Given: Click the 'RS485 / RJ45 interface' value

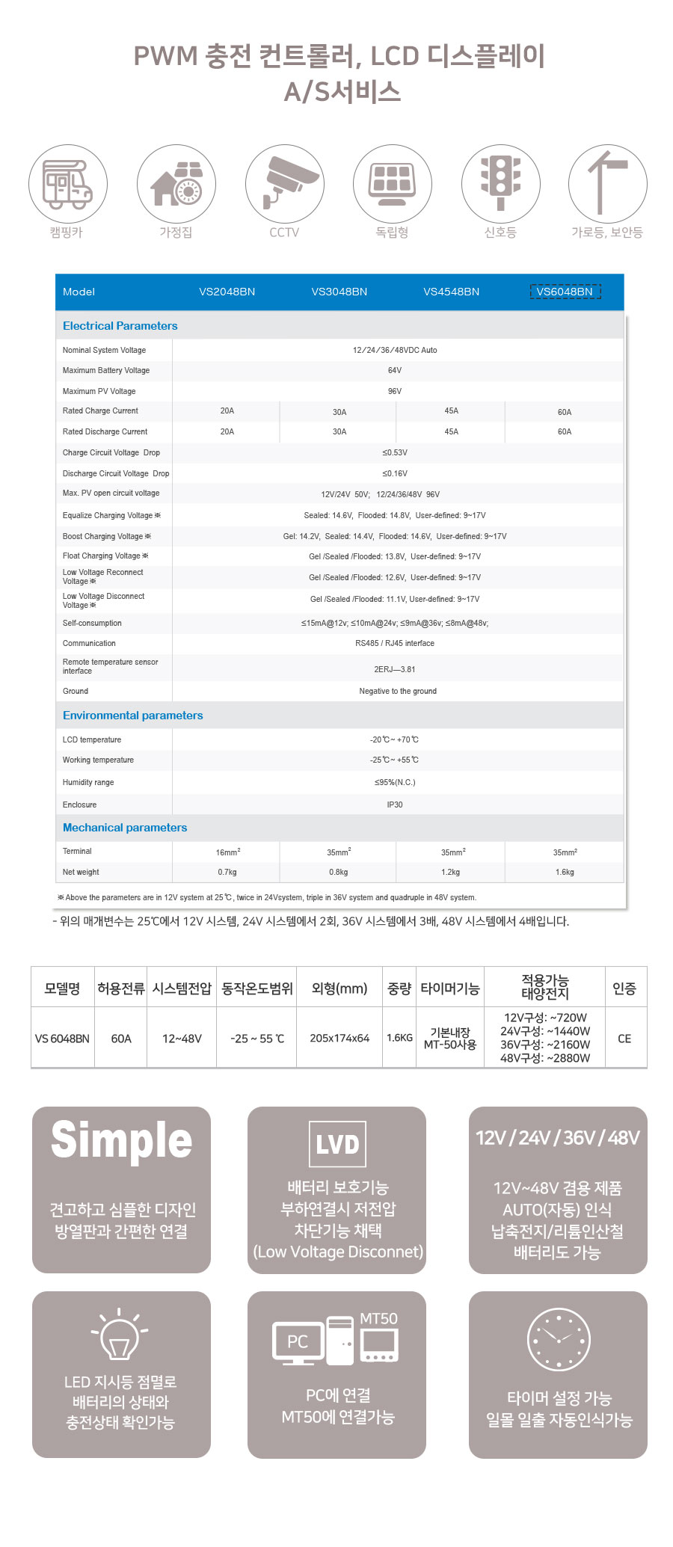Looking at the screenshot, I should [x=395, y=643].
